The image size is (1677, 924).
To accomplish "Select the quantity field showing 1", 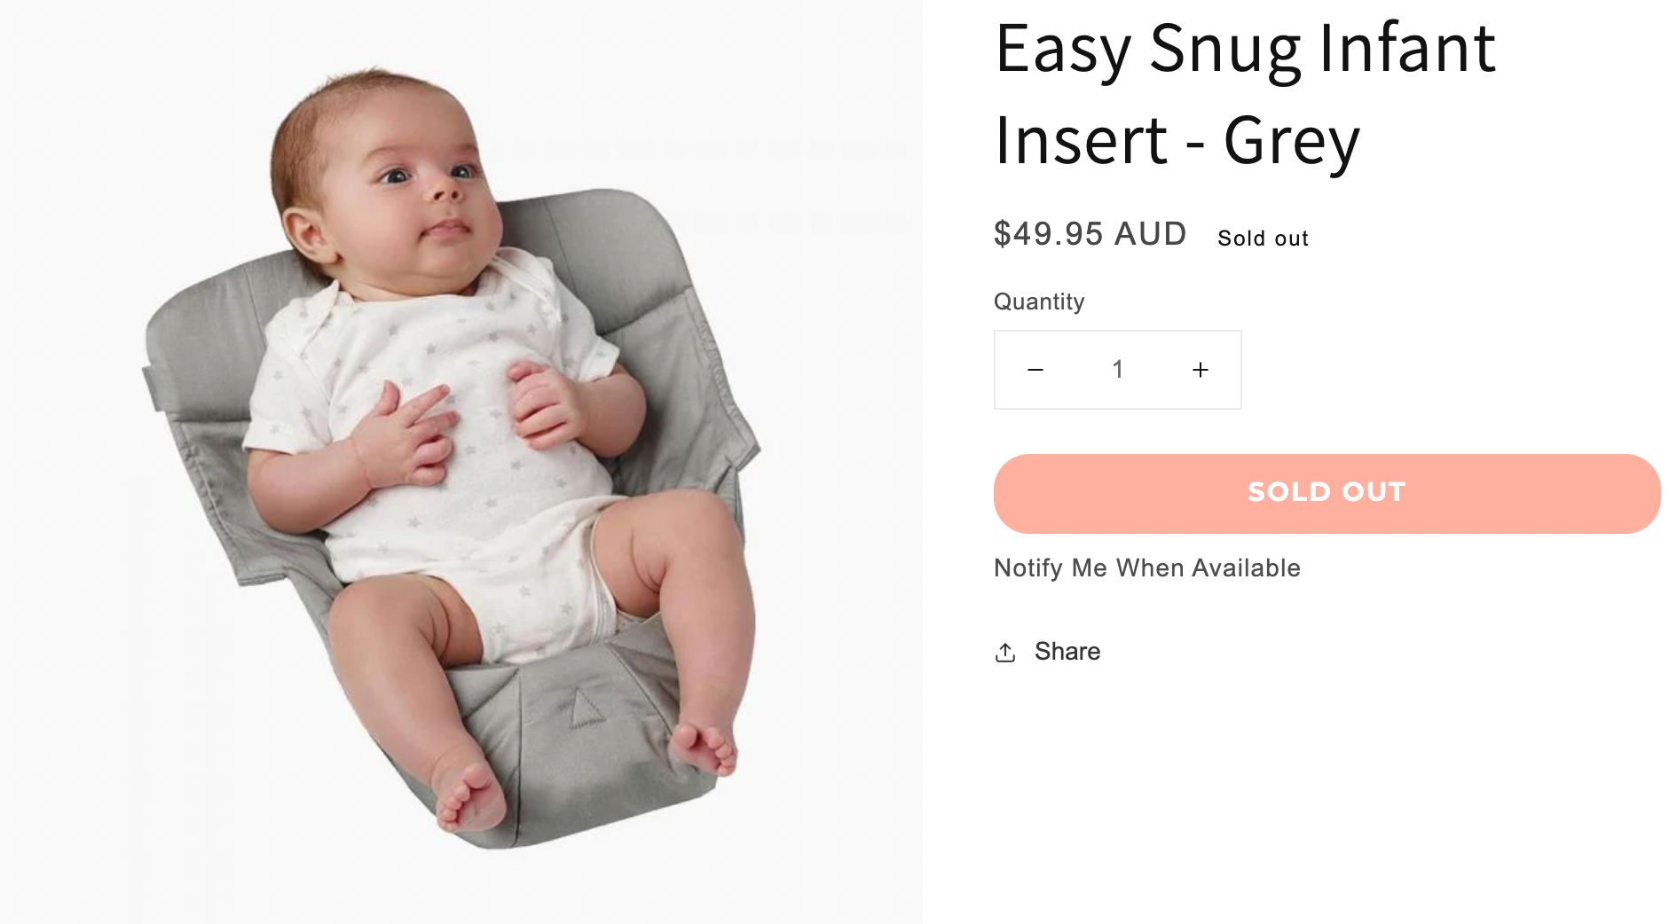I will tap(1118, 370).
